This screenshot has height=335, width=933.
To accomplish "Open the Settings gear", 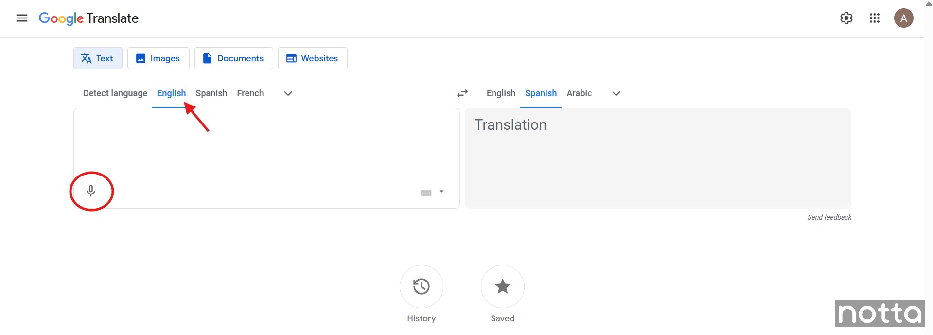I will (x=846, y=18).
